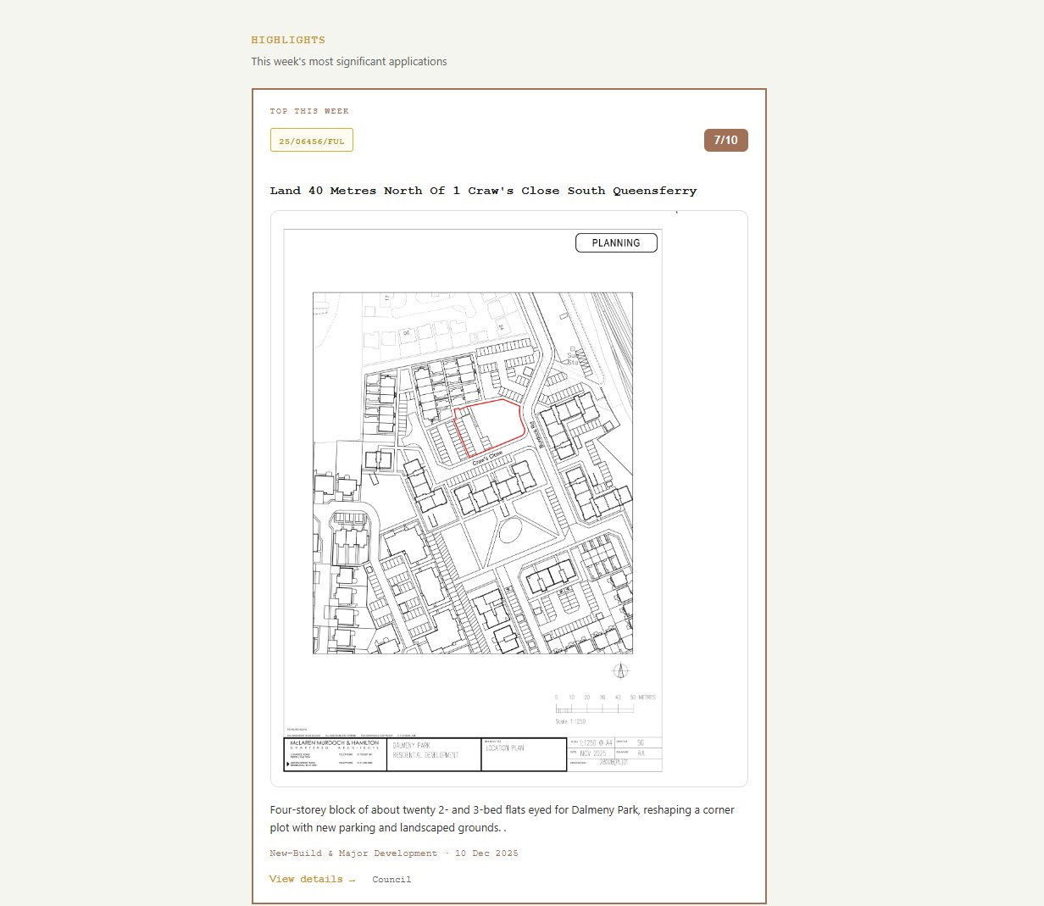The height and width of the screenshot is (906, 1044).
Task: Click the TOP THIS WEEK label
Action: (309, 111)
